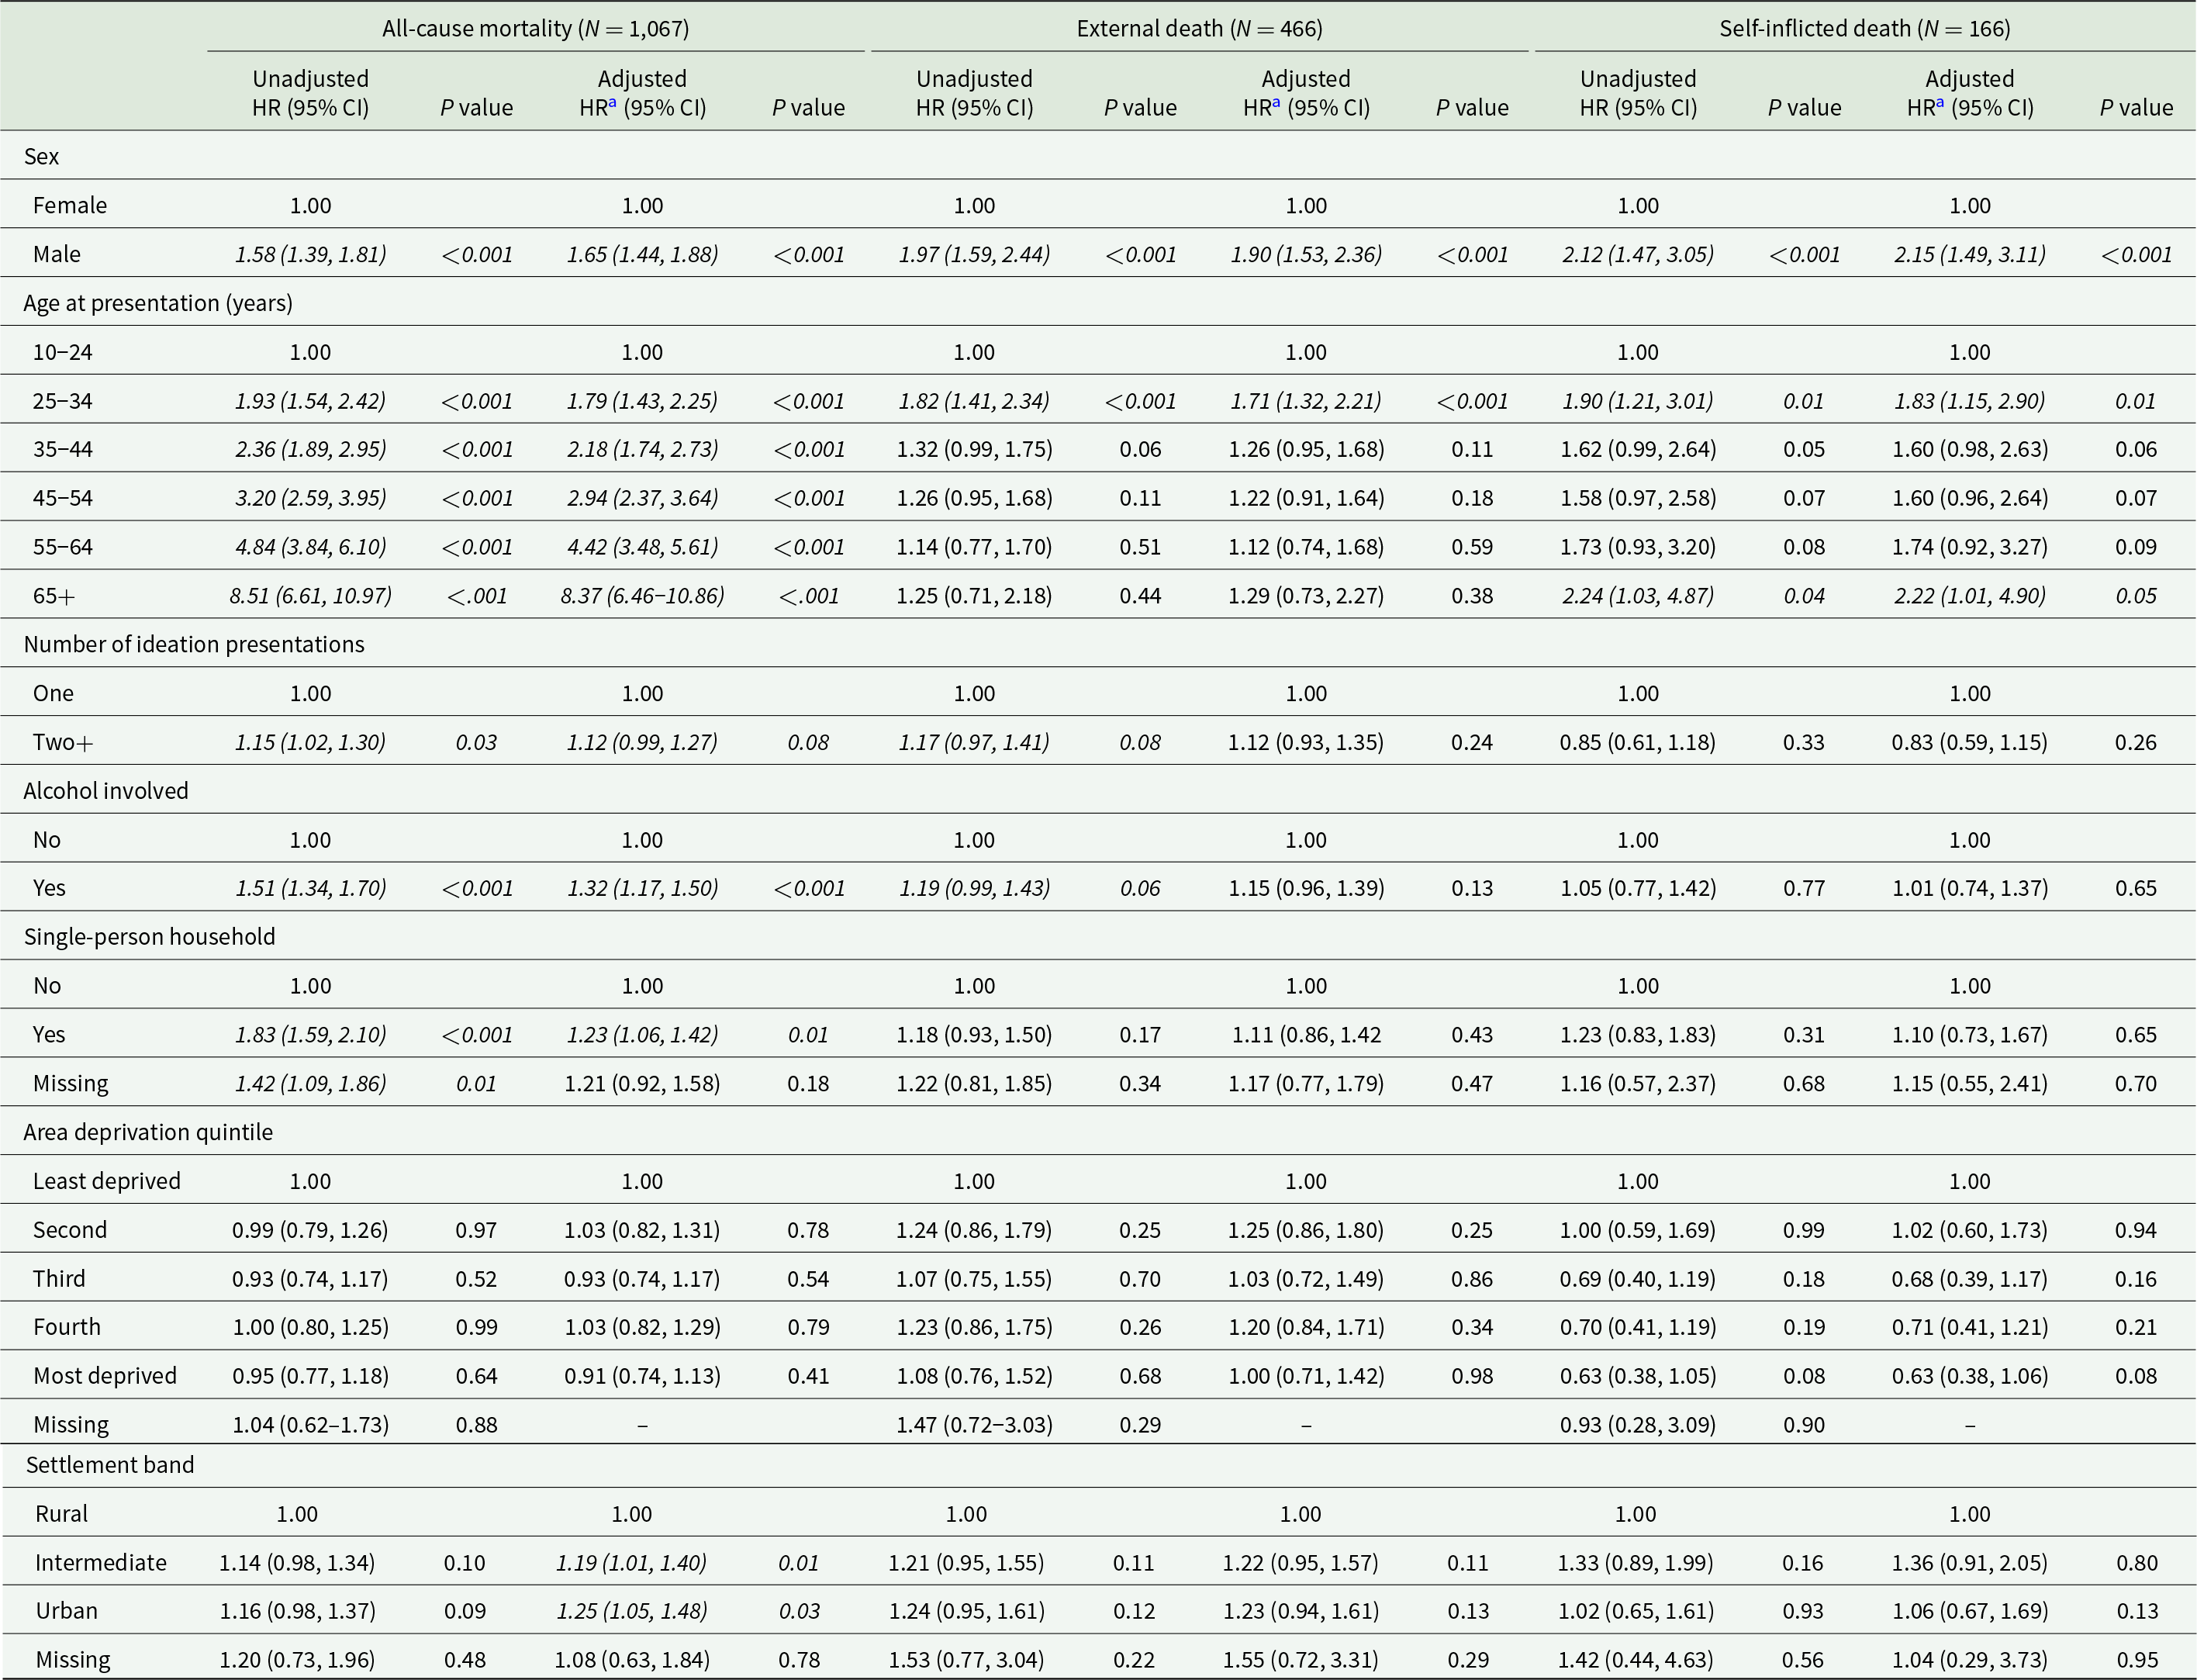Click footnote 'a' in External death Adjusted HR header

coord(1276,102)
